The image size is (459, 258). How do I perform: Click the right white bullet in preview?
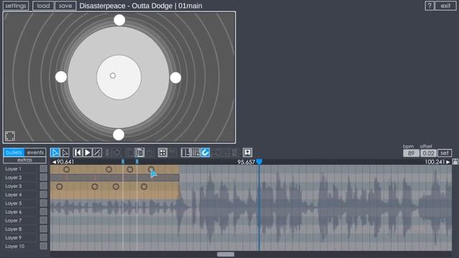[x=175, y=78]
